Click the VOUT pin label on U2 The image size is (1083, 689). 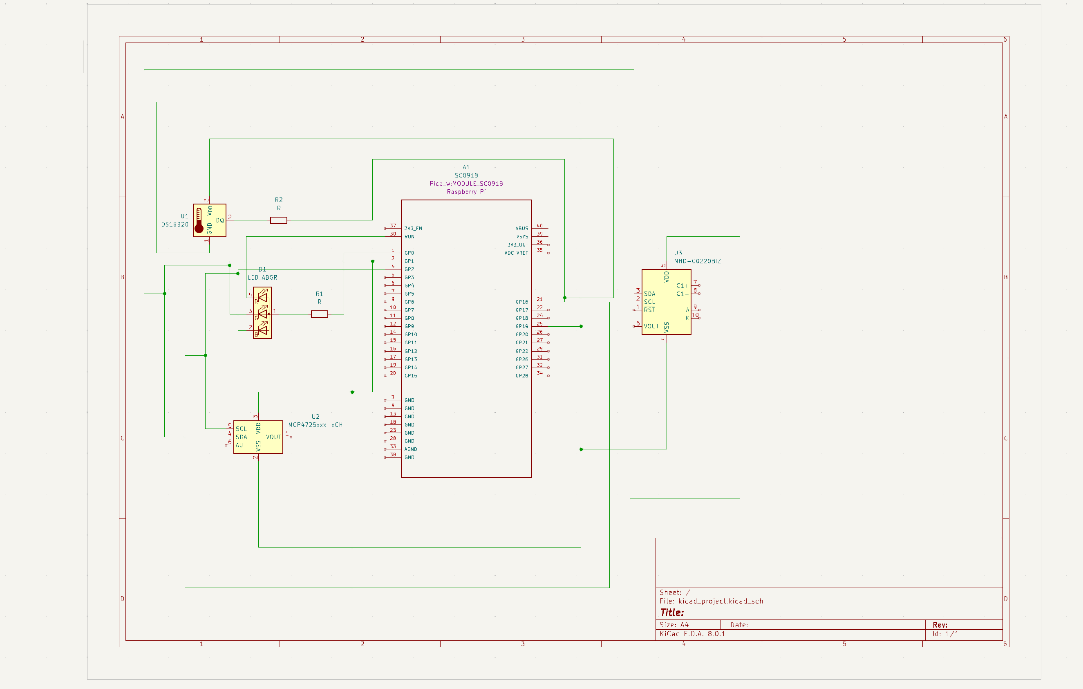[273, 437]
